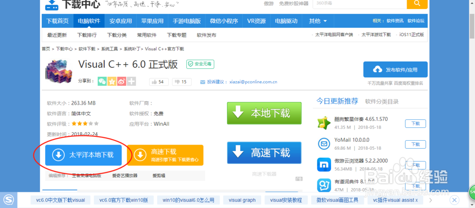
Task: Share to QZone star icon
Action: [112, 81]
